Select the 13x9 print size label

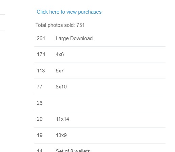(x=61, y=135)
